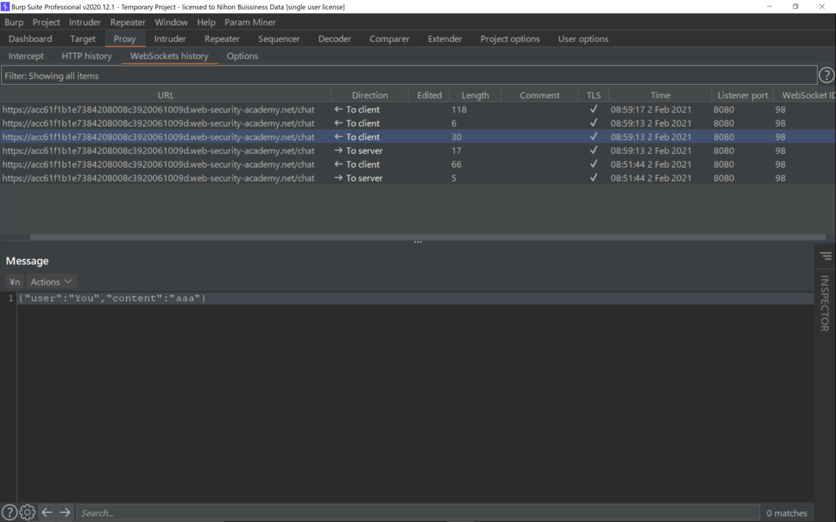Open the Window menu

coord(171,22)
